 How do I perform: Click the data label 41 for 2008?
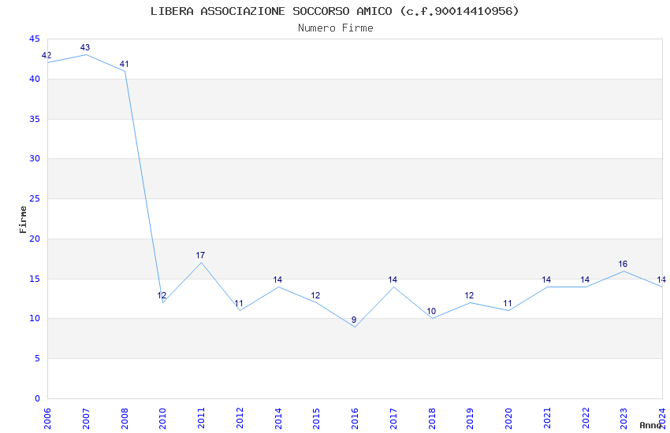point(124,64)
